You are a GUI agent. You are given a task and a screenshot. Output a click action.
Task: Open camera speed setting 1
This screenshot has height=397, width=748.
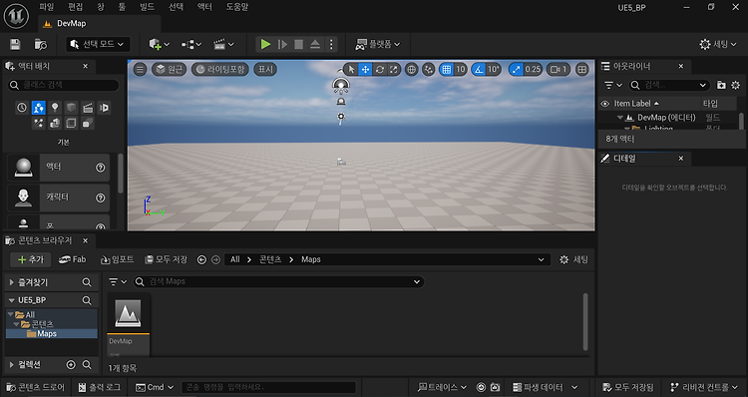[x=559, y=69]
